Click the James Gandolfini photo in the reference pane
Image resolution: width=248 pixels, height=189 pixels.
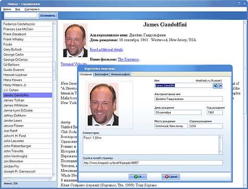(x=75, y=41)
